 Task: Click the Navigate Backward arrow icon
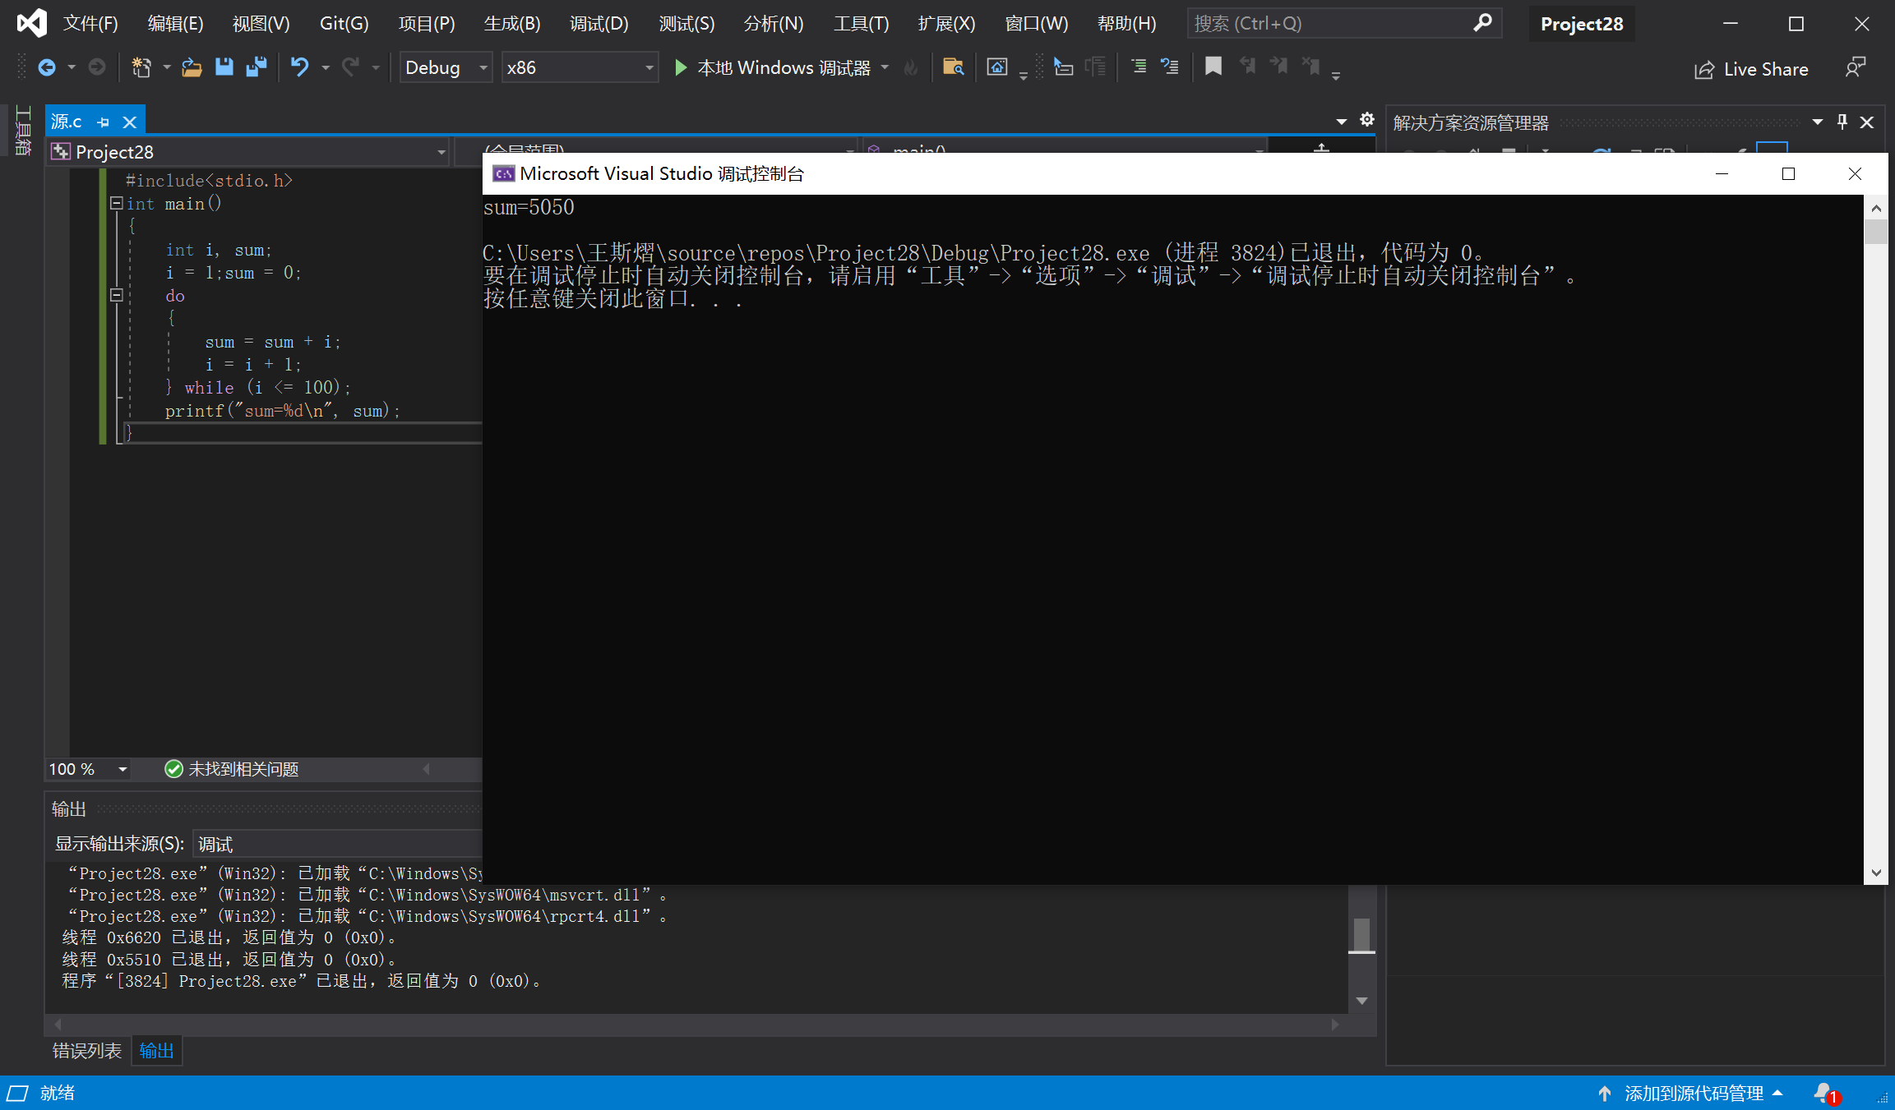[47, 67]
